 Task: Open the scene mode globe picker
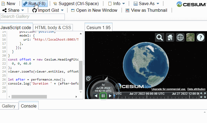click(180, 38)
